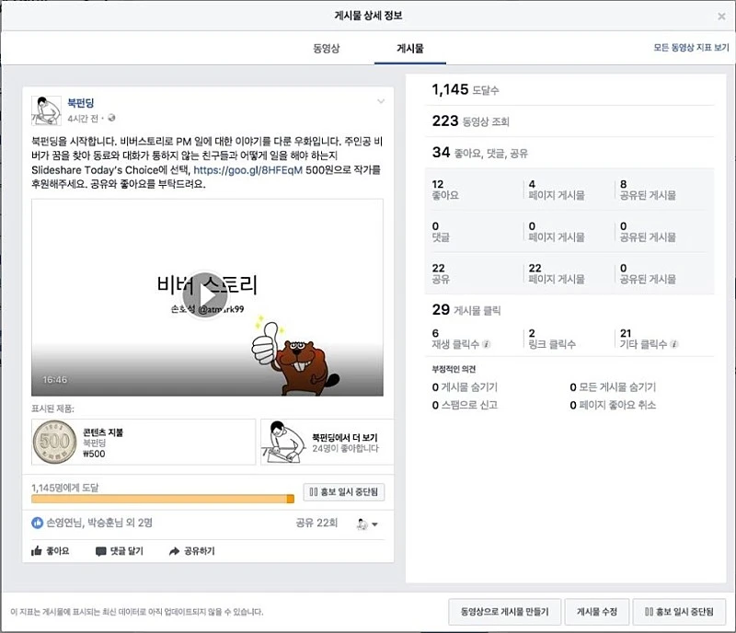Click the orange reach progress bar
The width and height of the screenshot is (736, 633).
tap(163, 499)
